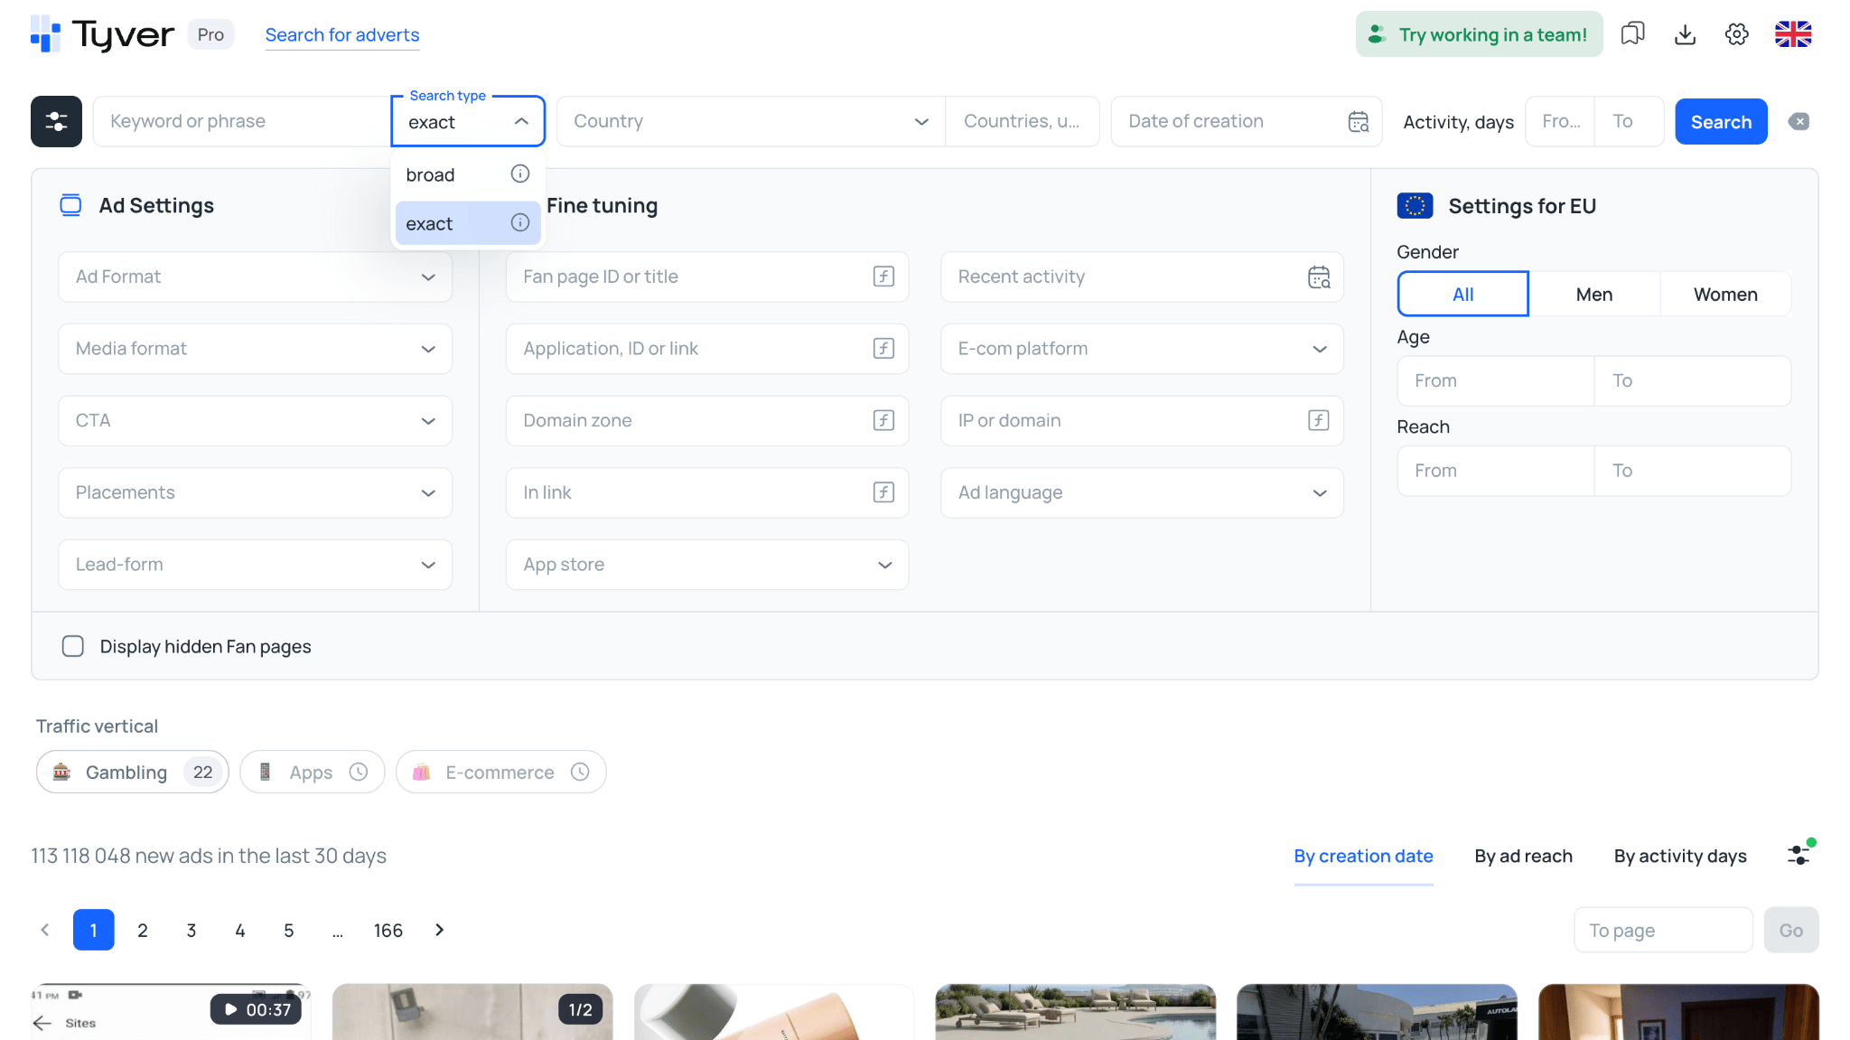Screen dimensions: 1850x1040
Task: Click function icon in IP or domain field
Action: tap(1319, 420)
